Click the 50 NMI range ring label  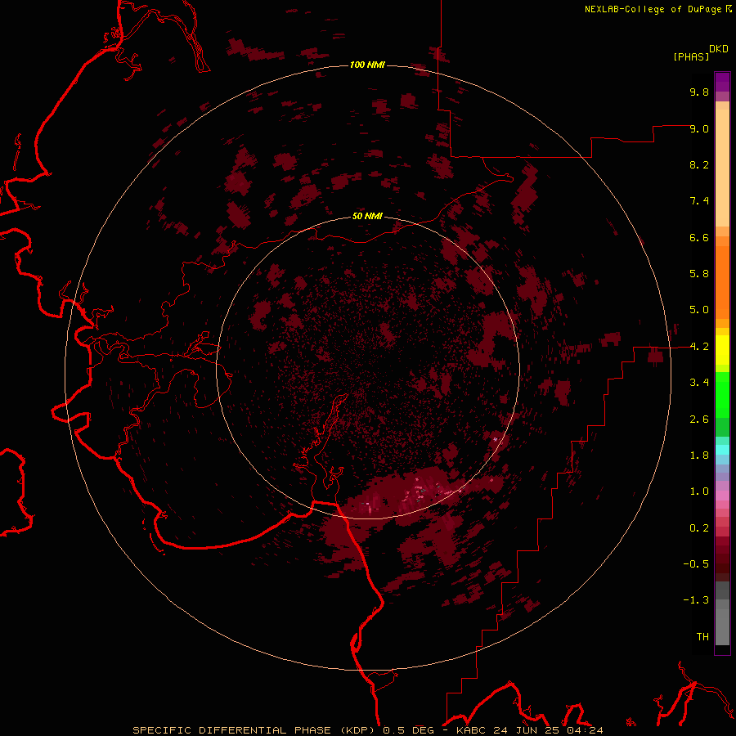tap(367, 216)
